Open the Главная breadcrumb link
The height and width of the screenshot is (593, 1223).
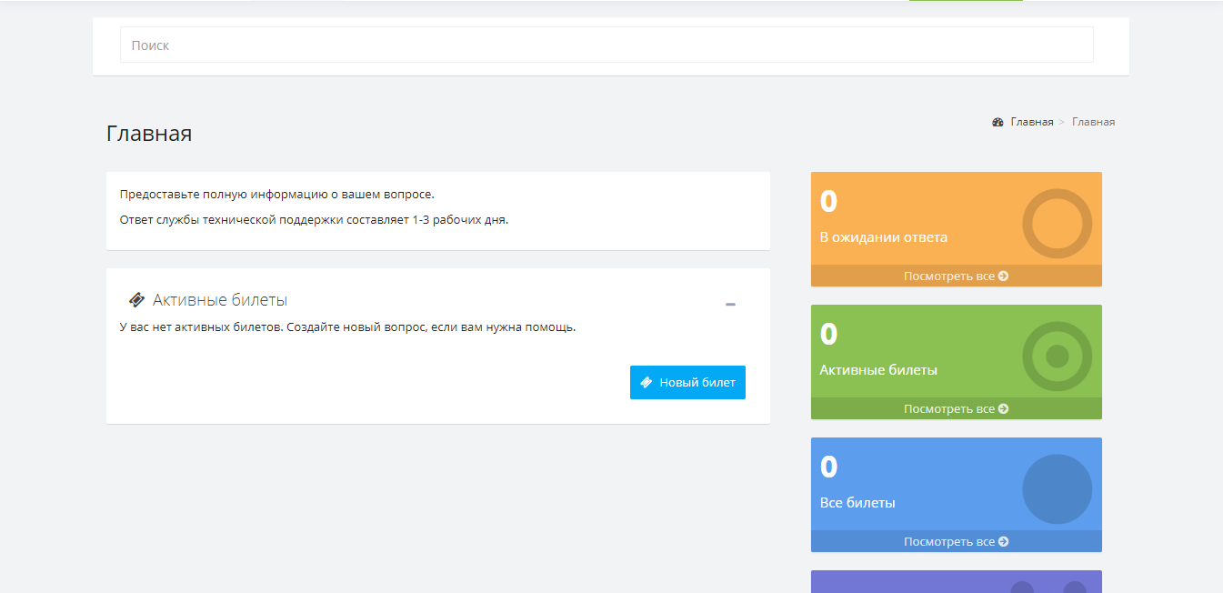coord(1032,122)
